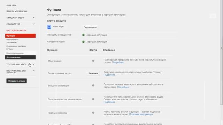Click channel name at sidebar top
Screen dimensions: 223x125
pos(11,5)
